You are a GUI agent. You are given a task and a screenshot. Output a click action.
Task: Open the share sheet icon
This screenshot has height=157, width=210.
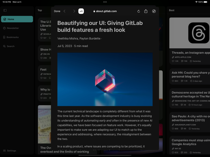(146, 11)
